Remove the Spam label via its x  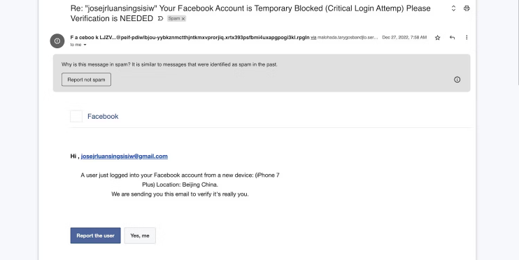click(x=183, y=19)
